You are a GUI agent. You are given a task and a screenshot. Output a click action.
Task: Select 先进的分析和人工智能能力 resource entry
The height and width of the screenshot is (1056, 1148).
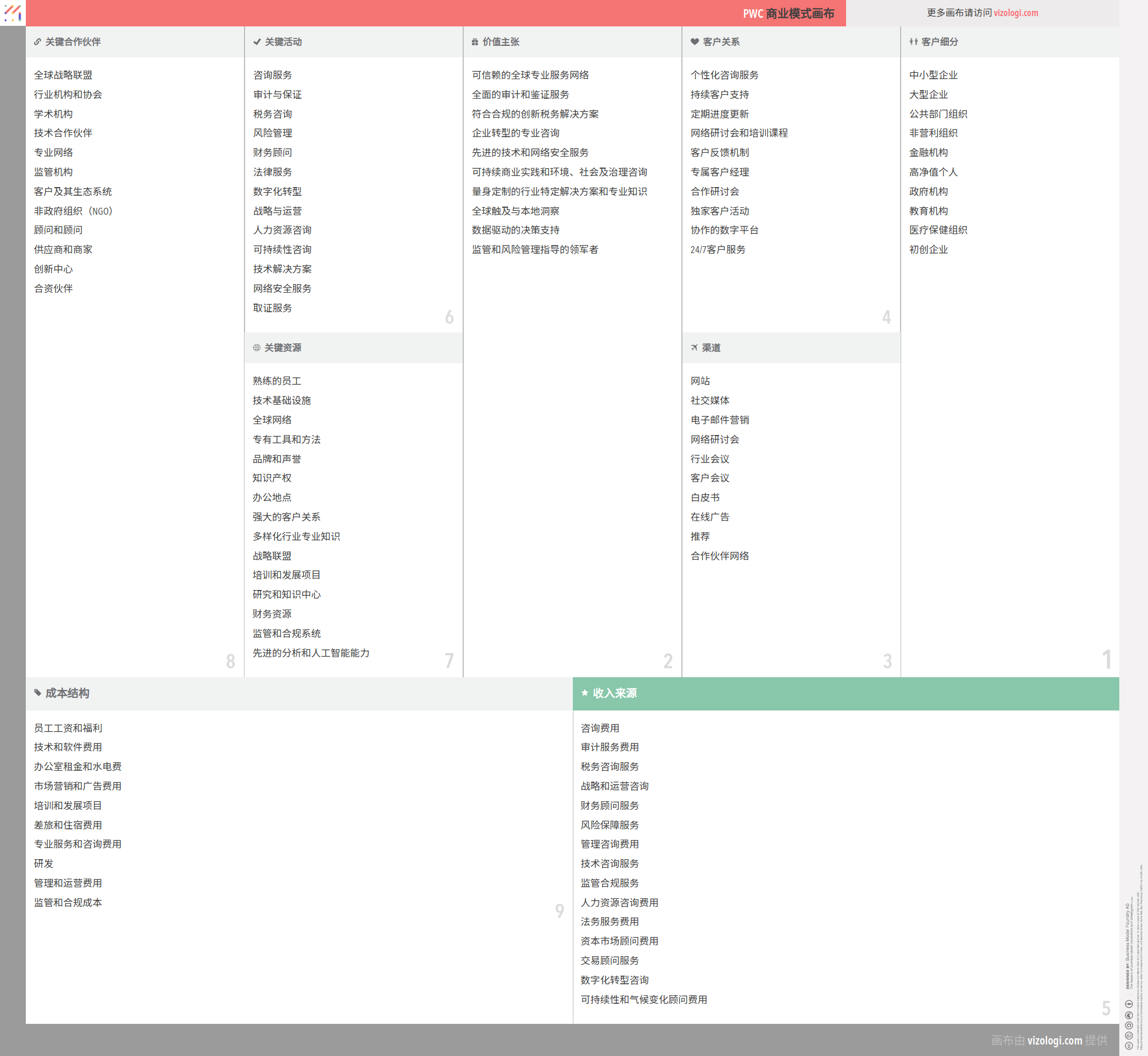(311, 653)
